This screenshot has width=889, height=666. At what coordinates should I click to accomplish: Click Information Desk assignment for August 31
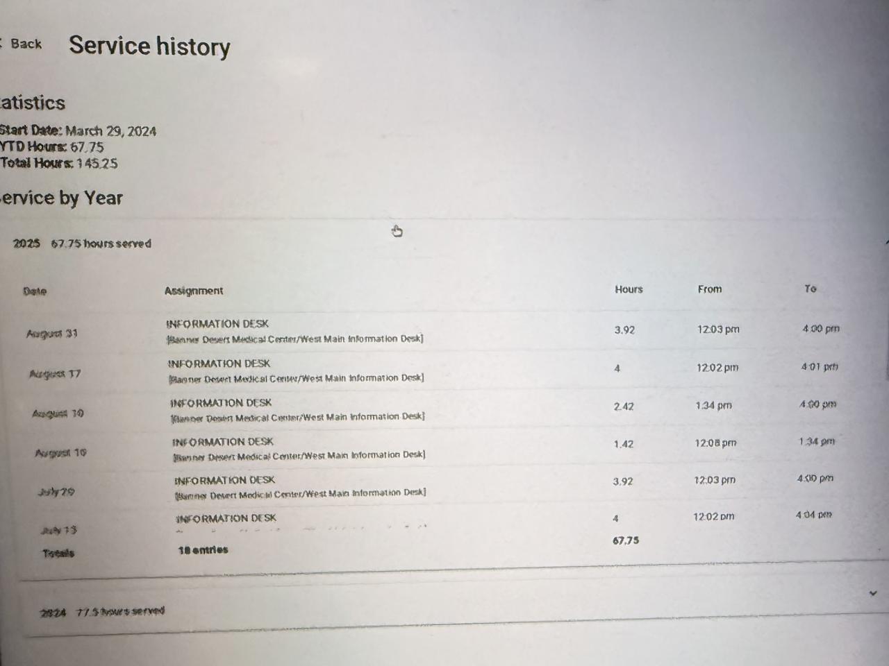pos(217,324)
